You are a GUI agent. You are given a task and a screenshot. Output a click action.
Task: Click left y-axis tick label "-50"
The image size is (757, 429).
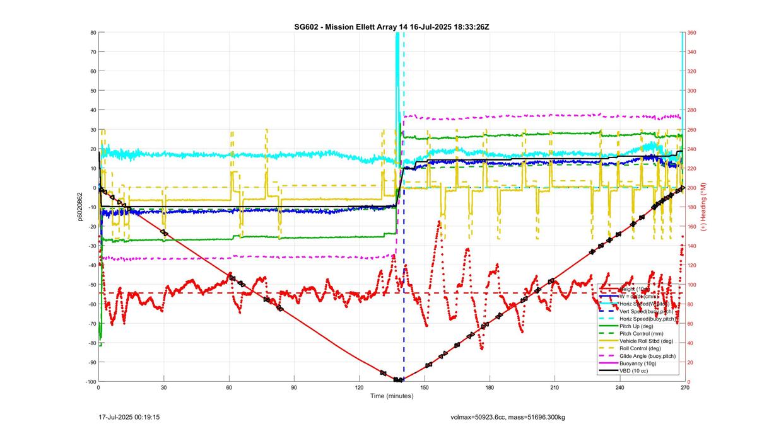tap(91, 285)
